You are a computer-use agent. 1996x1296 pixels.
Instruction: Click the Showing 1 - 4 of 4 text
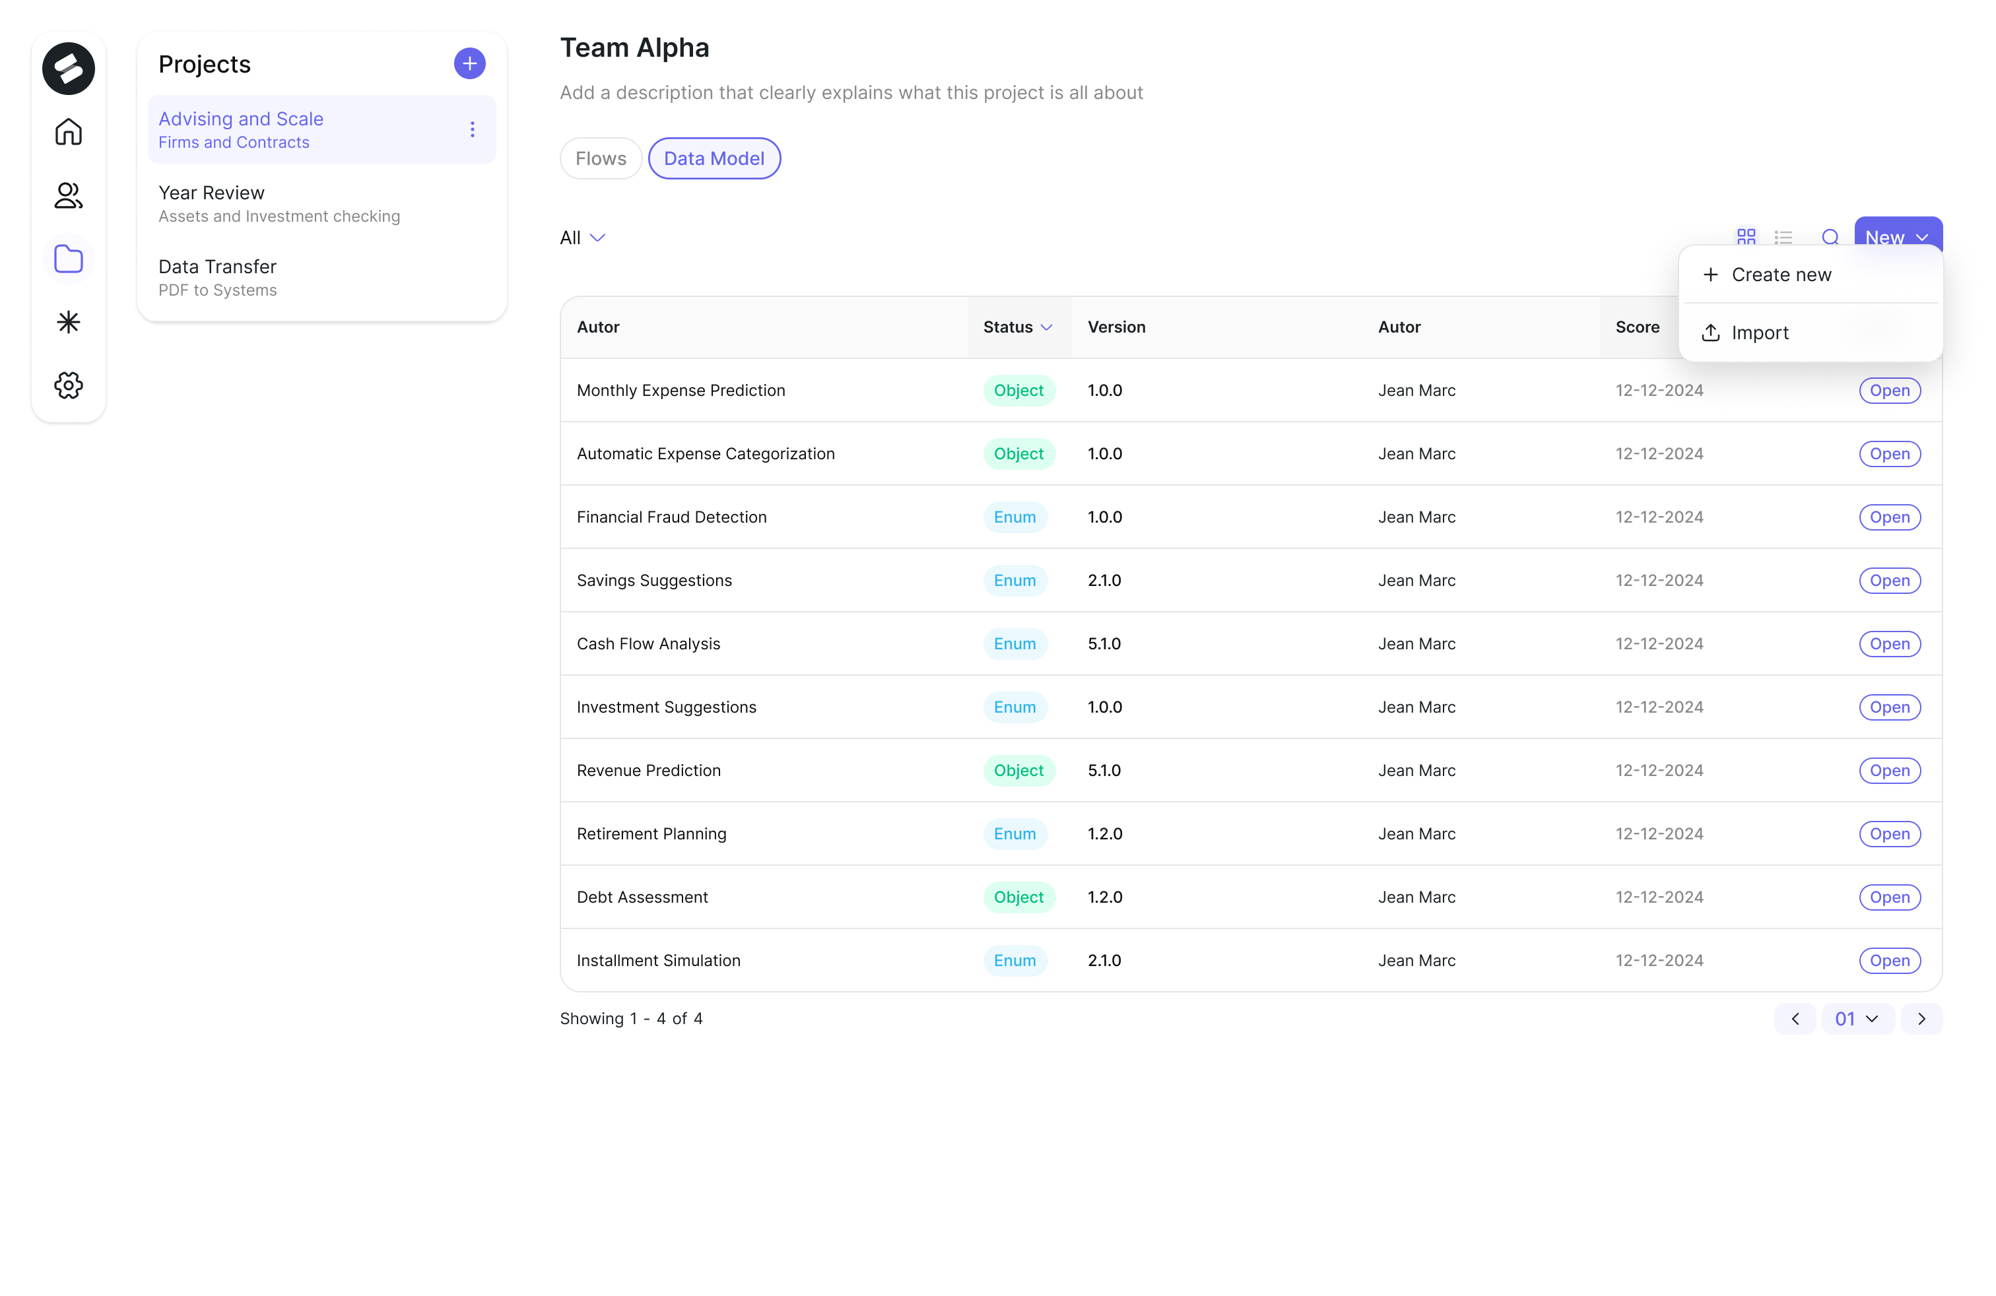tap(630, 1019)
